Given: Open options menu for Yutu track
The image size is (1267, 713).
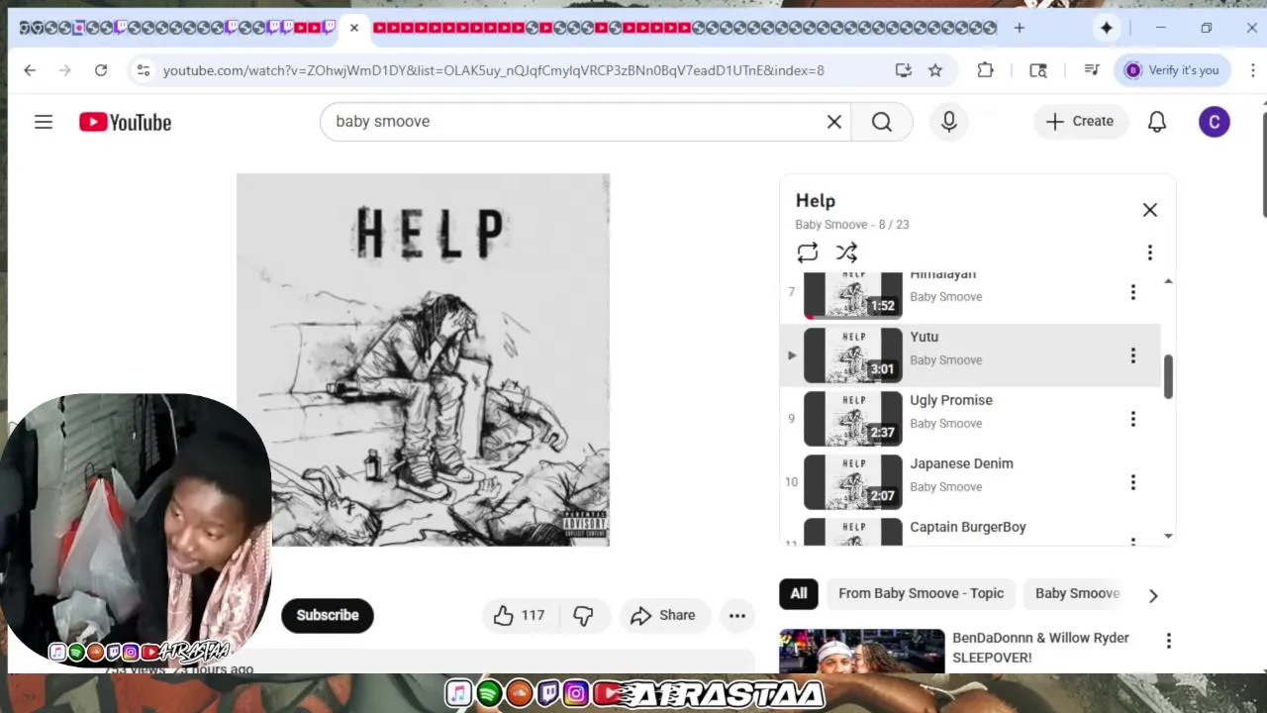Looking at the screenshot, I should [x=1133, y=356].
